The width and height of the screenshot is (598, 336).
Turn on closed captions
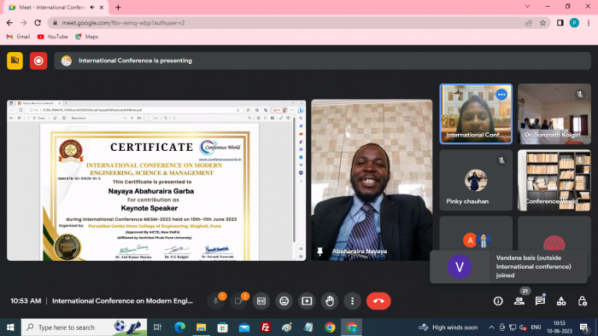[261, 301]
